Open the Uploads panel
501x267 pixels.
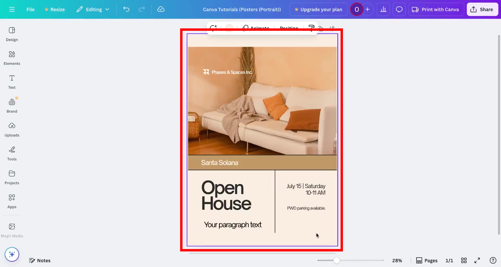tap(12, 129)
